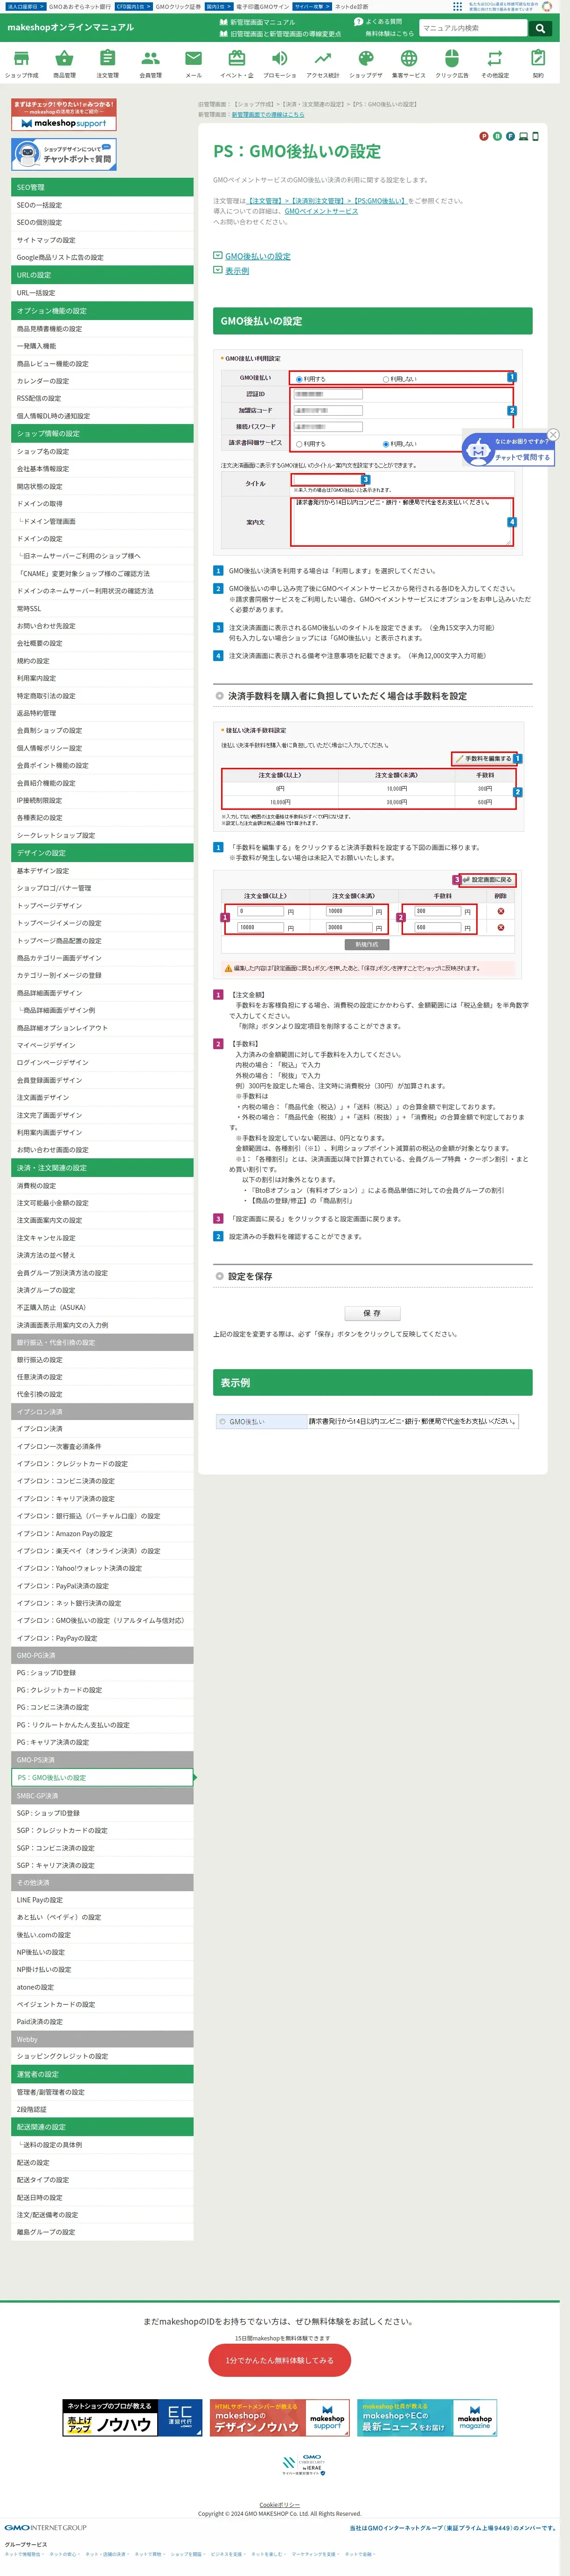Click the blue F plan badge
Viewport: 570px width, 2576px height.
pos(510,136)
